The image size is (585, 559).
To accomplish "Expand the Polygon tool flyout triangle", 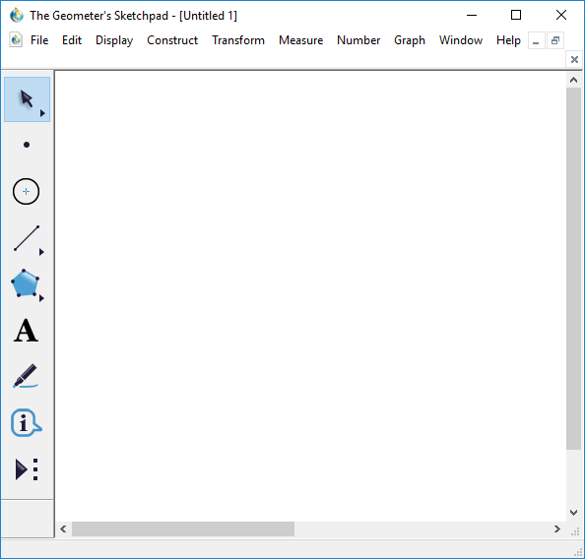I will [x=41, y=298].
